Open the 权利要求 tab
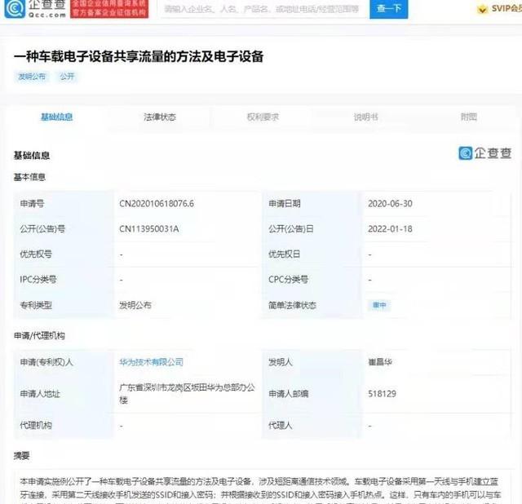 point(263,117)
